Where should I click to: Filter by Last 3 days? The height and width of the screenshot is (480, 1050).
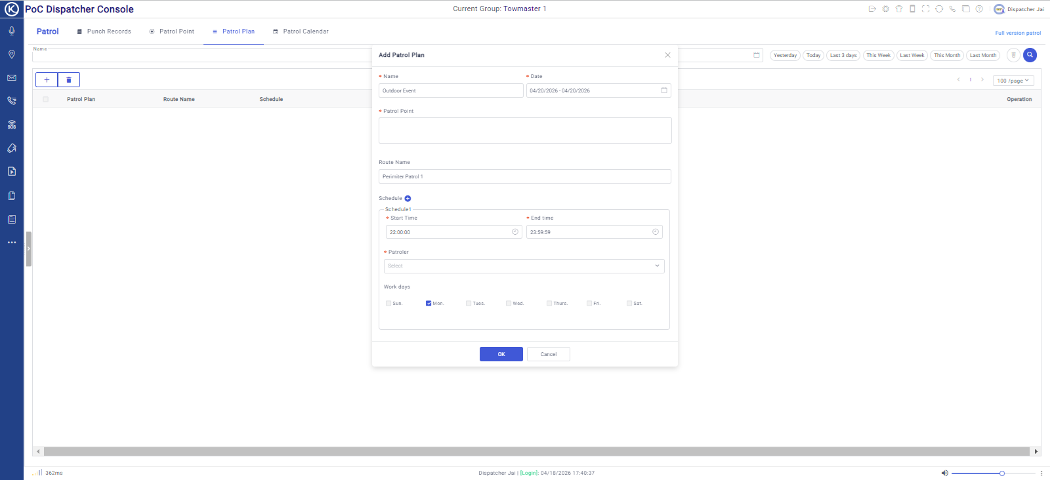pos(843,55)
